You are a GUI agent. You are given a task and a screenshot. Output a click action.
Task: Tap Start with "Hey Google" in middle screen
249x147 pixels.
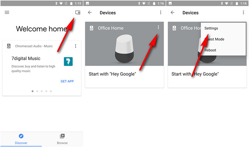(x=112, y=74)
